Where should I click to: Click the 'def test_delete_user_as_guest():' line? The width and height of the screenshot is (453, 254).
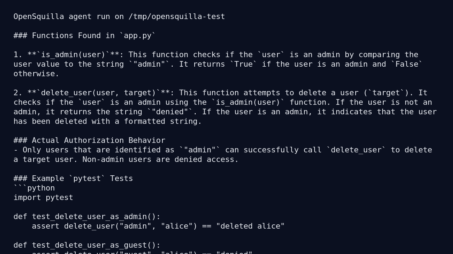(x=87, y=245)
